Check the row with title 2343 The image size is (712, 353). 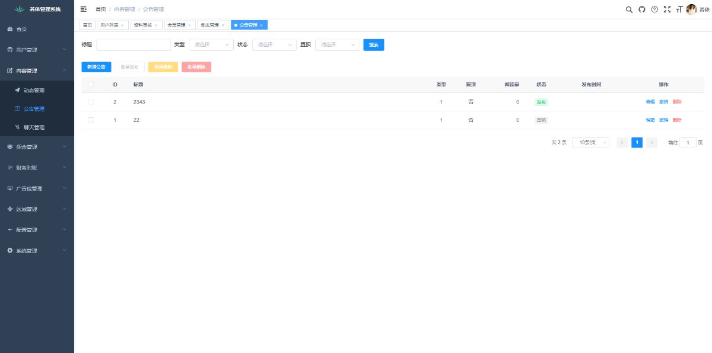(x=91, y=102)
